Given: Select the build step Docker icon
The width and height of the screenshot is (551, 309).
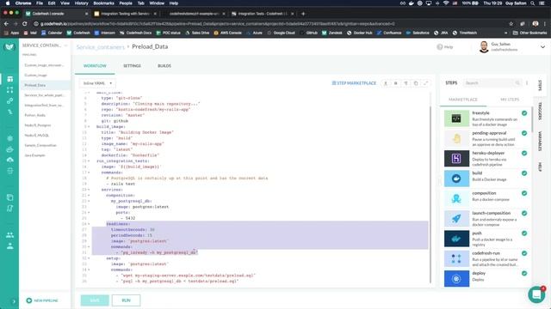Looking at the screenshot, I should coord(456,179).
